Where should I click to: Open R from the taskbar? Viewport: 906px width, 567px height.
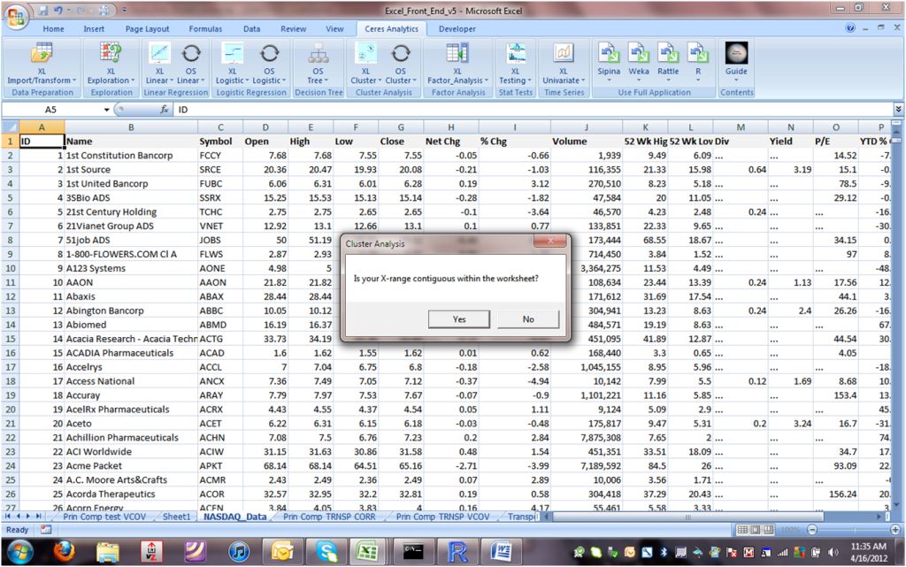click(x=457, y=552)
